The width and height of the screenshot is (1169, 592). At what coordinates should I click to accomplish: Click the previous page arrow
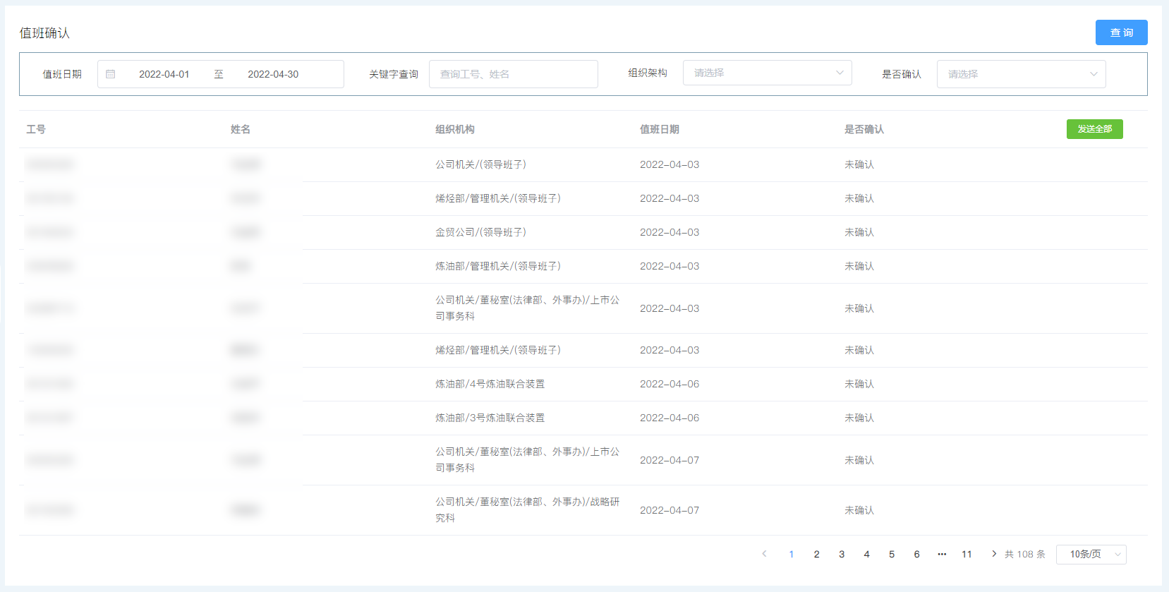click(x=764, y=554)
